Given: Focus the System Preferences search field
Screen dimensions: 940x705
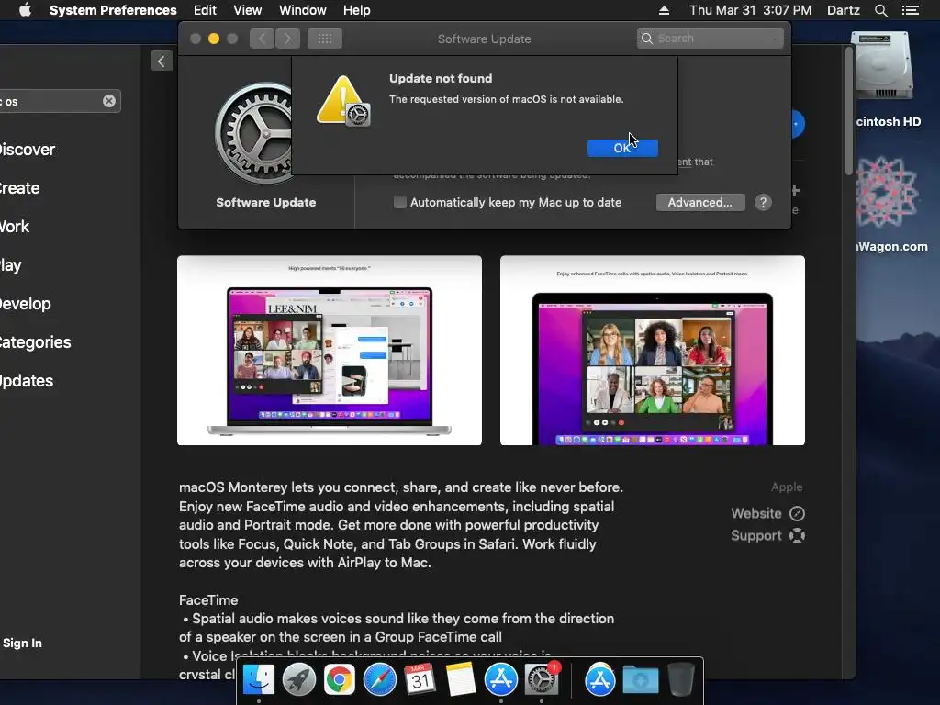Looking at the screenshot, I should (711, 39).
